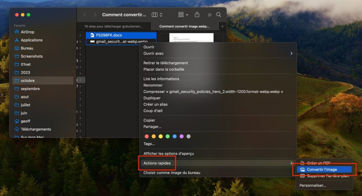Click Finder window title 'Comment convertir...'

[124, 15]
